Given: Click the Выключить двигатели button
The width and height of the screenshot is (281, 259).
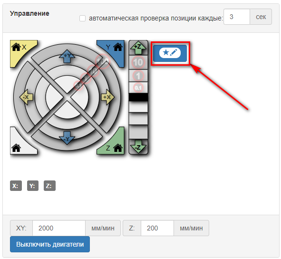Looking at the screenshot, I should click(50, 244).
